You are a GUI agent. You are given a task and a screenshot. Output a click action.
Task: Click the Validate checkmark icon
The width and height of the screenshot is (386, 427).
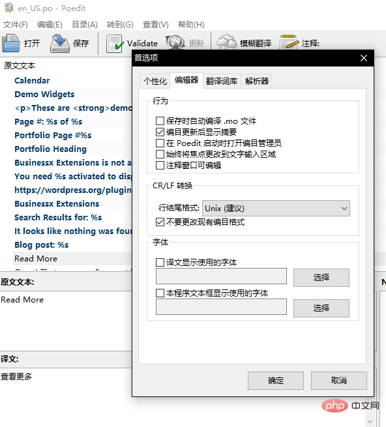(x=114, y=44)
